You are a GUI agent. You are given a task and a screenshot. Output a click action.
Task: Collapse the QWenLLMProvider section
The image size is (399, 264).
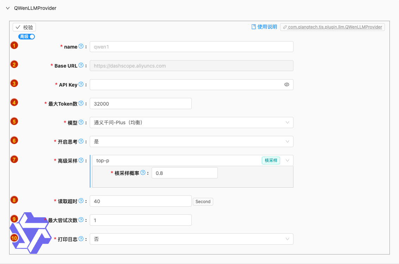click(x=8, y=8)
